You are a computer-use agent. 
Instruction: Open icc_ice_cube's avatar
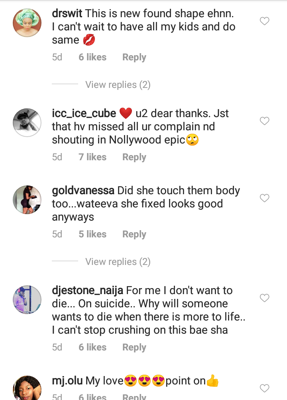click(x=27, y=122)
